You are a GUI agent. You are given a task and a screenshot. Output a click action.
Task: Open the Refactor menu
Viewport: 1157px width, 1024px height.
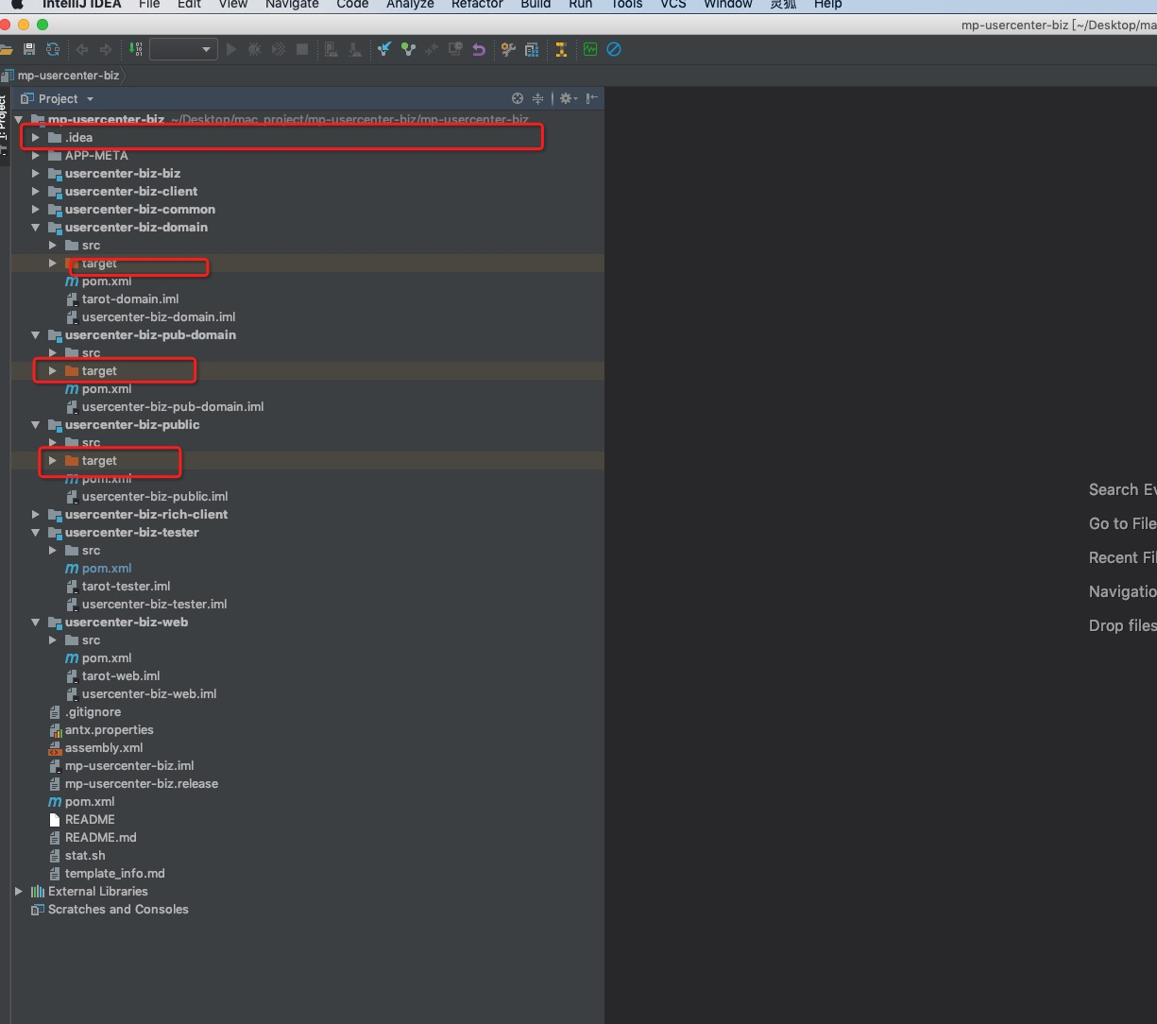477,4
